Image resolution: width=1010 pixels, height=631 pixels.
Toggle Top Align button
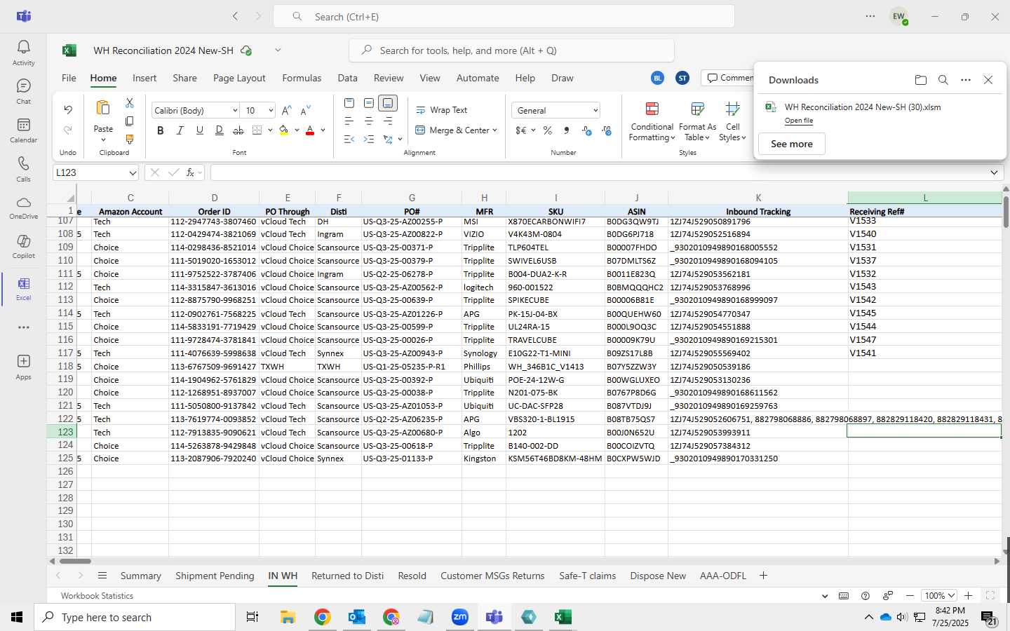[349, 103]
